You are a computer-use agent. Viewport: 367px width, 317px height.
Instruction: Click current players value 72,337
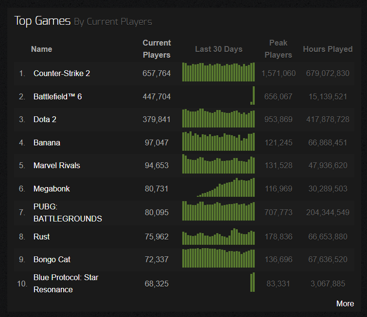click(x=157, y=259)
